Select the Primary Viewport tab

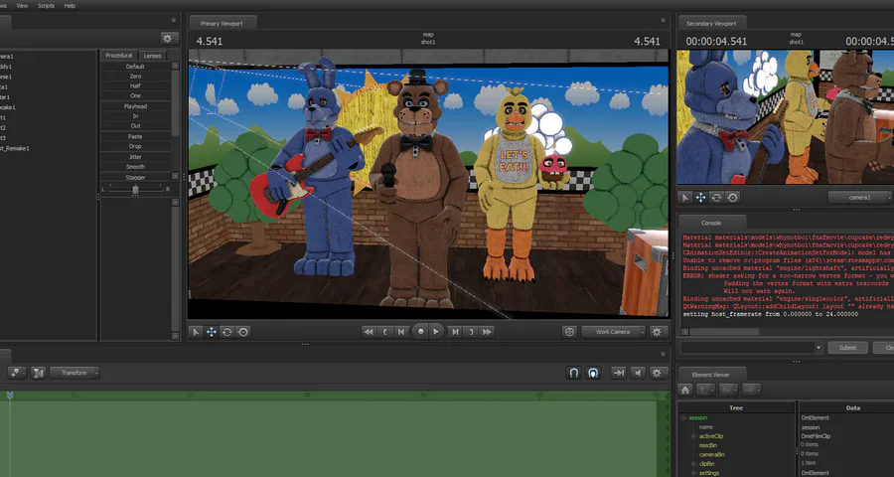[222, 24]
